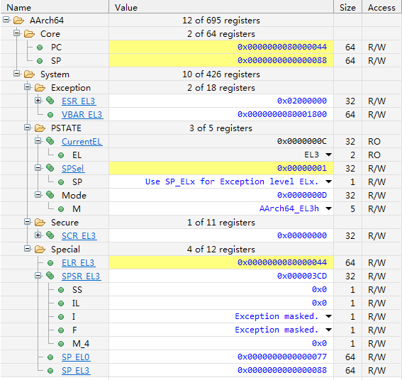Click the Exception folder icon
The height and width of the screenshot is (380, 402).
point(40,88)
